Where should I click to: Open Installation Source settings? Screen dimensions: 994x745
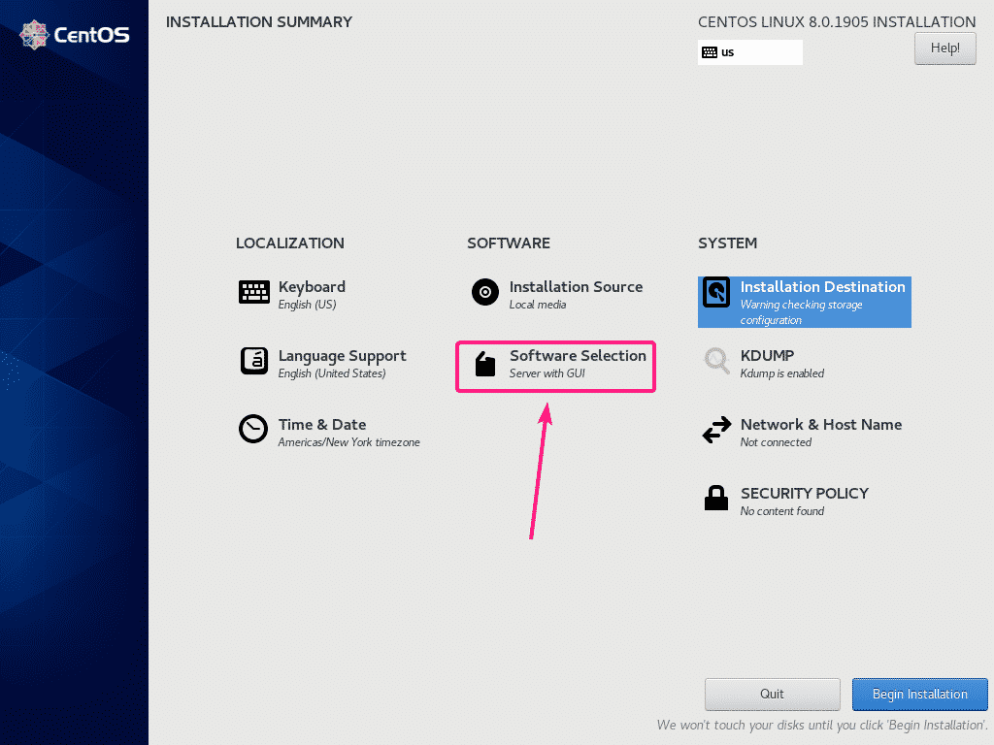coord(556,295)
